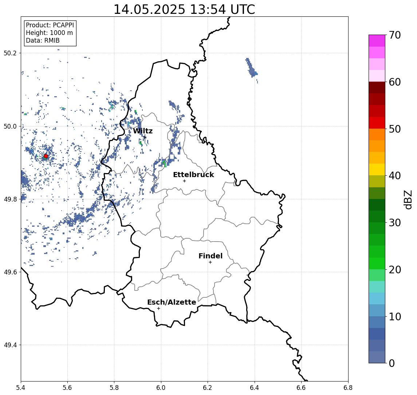Viewport: 417px width, 395px height.
Task: Click the colorbar tick label 20
Action: [x=395, y=269]
